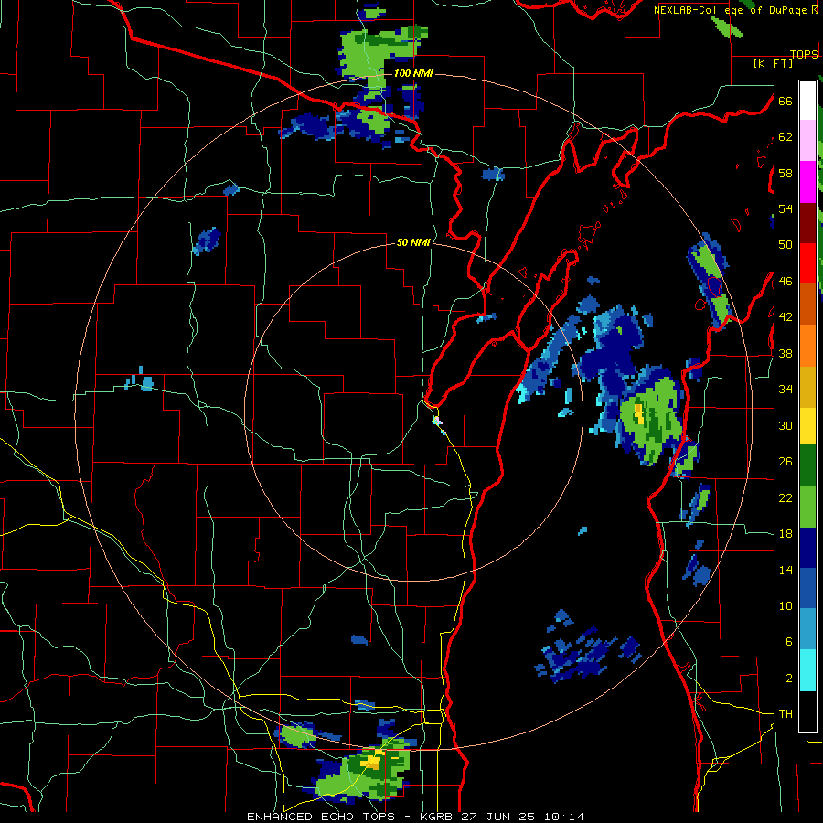The height and width of the screenshot is (823, 823).
Task: Select the white swatch in the legend
Action: coord(807,101)
